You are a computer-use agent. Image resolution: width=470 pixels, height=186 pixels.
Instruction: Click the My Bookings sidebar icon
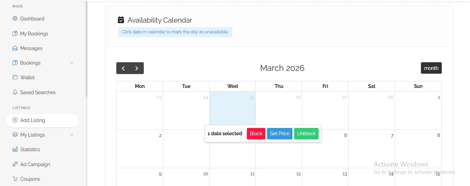pyautogui.click(x=15, y=34)
